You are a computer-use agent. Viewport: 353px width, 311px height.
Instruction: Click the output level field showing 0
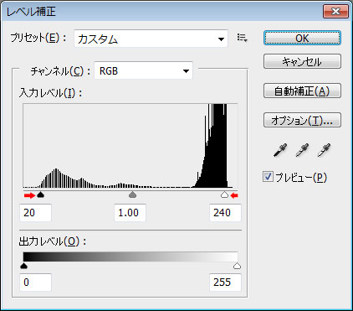pyautogui.click(x=35, y=282)
